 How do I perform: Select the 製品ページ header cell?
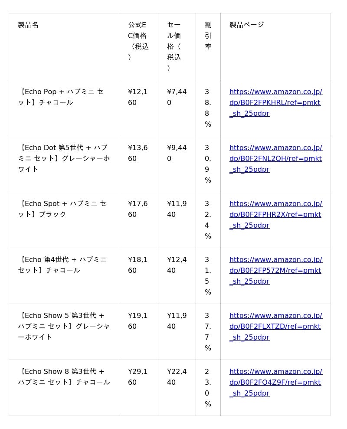coord(246,25)
